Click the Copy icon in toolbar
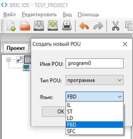Screen dimensions: 133x139 [129, 26]
